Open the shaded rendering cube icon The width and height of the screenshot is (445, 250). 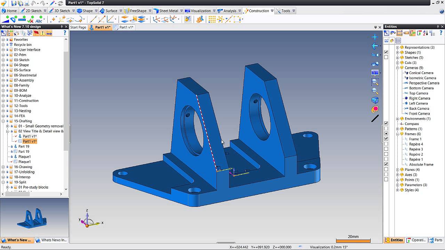click(x=375, y=100)
